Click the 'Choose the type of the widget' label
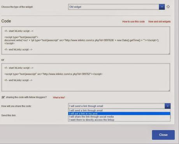The width and height of the screenshot is (179, 144). tap(17, 7)
